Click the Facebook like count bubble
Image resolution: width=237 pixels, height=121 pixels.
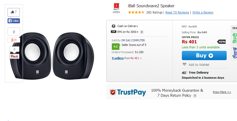(14, 12)
